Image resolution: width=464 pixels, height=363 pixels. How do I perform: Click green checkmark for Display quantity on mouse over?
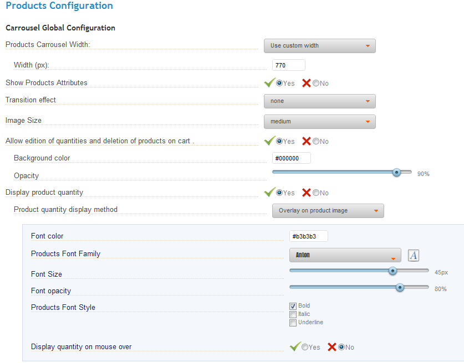tap(295, 347)
